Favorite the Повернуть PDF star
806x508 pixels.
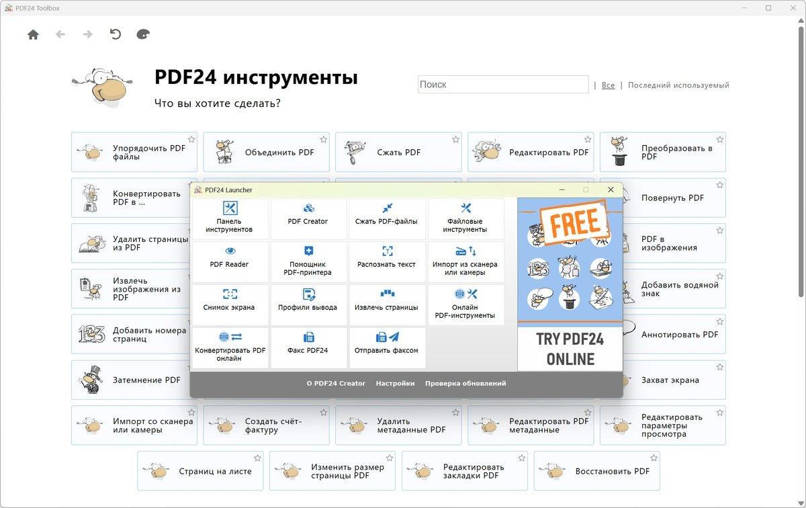click(720, 185)
